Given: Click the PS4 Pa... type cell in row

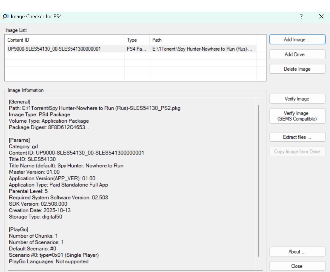Looking at the screenshot, I should [x=137, y=49].
